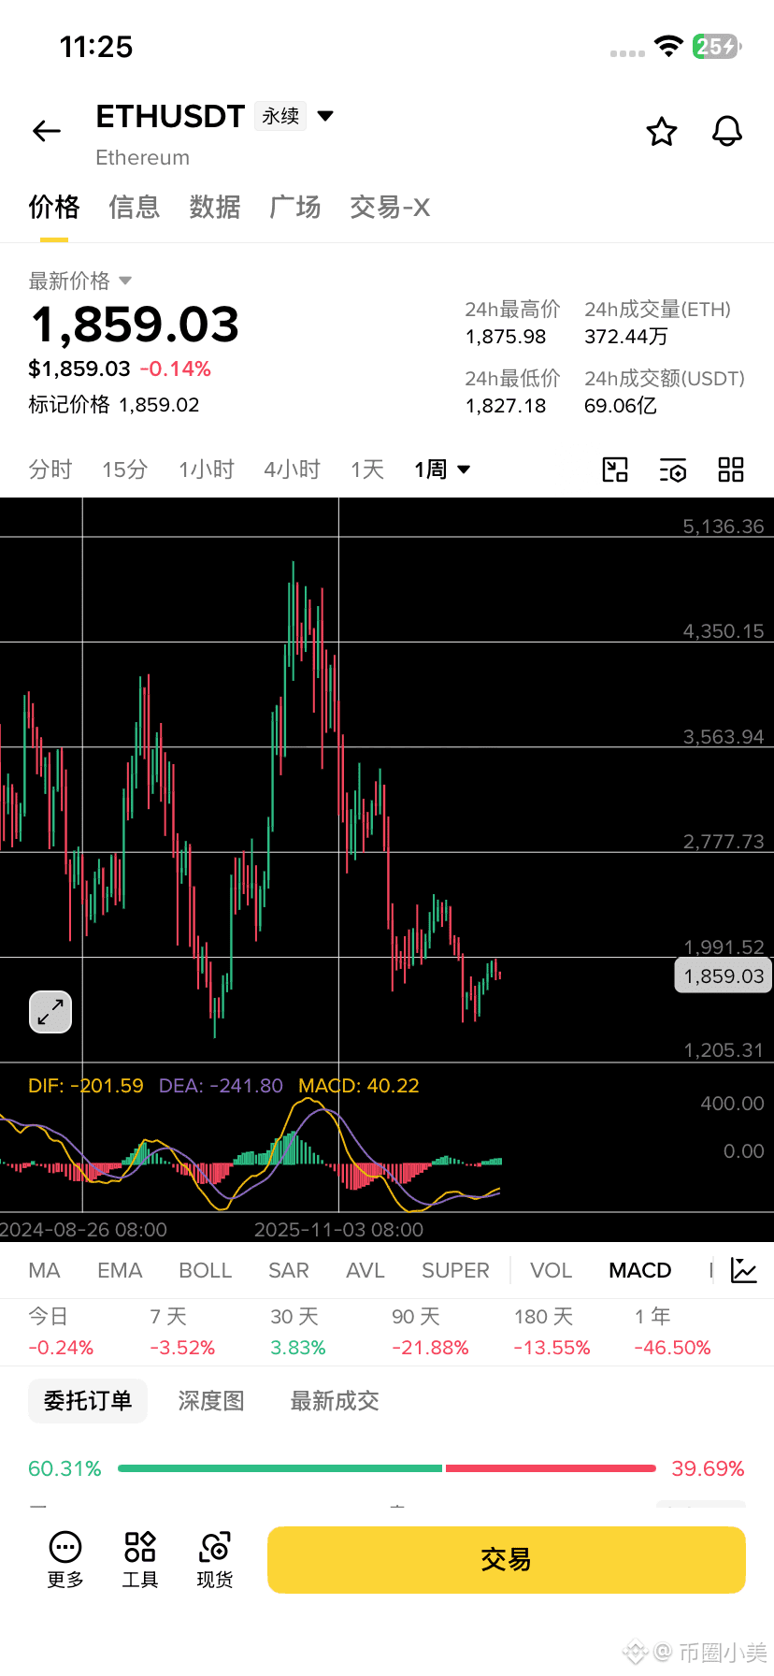Tap the 60.31% buy percentage
Image resolution: width=774 pixels, height=1676 pixels.
pos(64,1468)
